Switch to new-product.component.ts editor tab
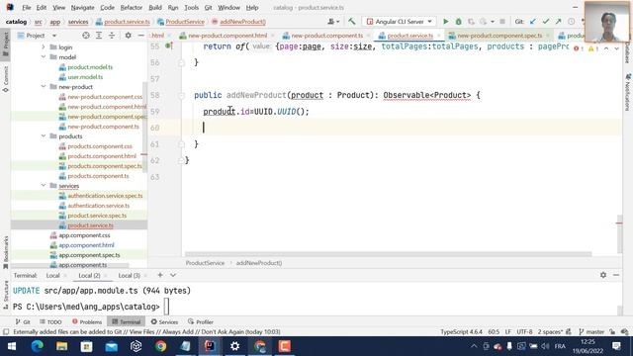This screenshot has height=356, width=633. (x=326, y=36)
